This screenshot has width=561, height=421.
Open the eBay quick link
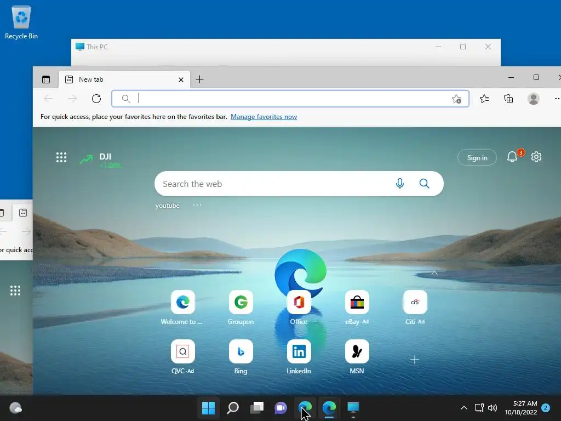[357, 308]
